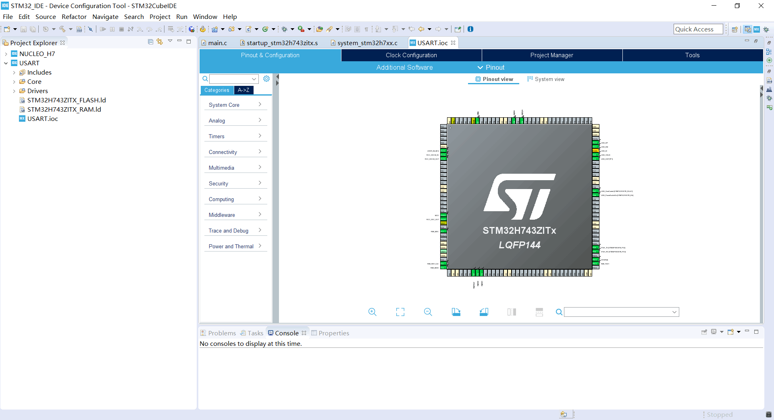The image size is (774, 420).
Task: Rotate the chip view counterclockwise
Action: (x=484, y=312)
